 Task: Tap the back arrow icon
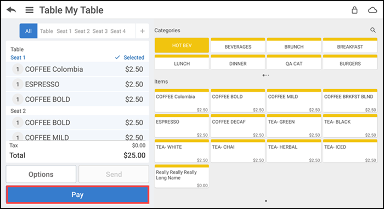point(12,10)
